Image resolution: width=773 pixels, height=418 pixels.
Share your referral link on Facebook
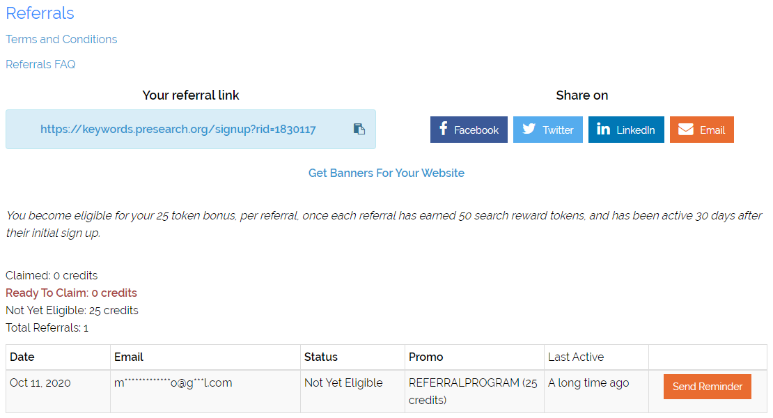click(x=469, y=129)
